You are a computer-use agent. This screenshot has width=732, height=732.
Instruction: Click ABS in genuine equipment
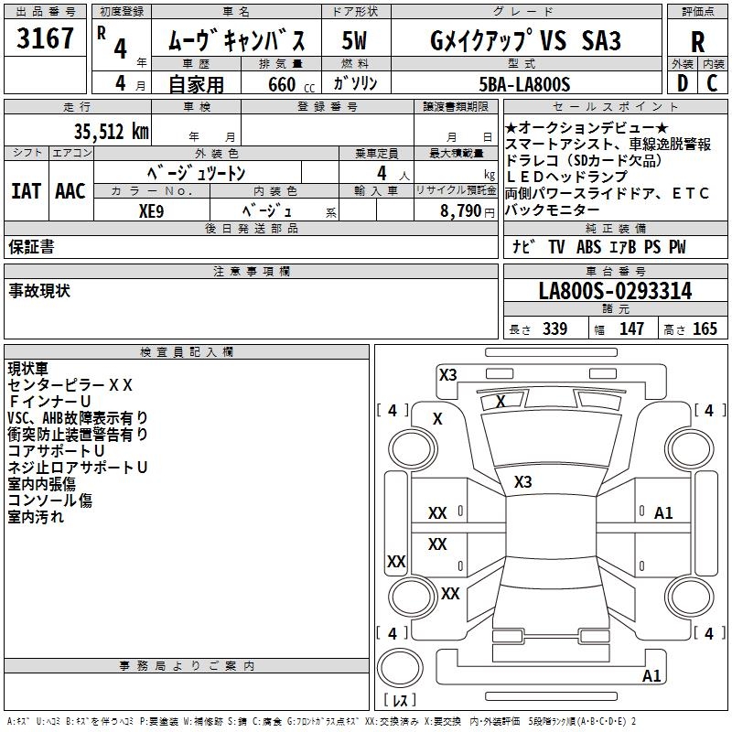tap(588, 246)
